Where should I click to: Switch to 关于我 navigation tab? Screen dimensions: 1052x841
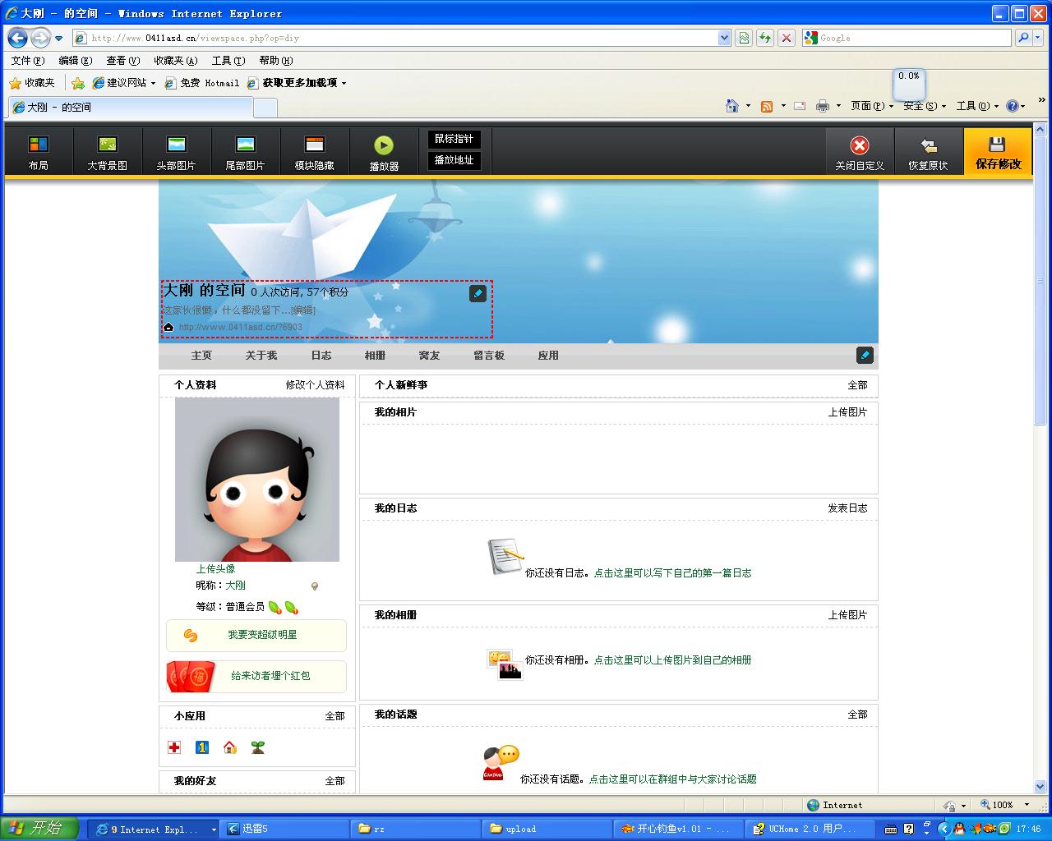pyautogui.click(x=261, y=356)
